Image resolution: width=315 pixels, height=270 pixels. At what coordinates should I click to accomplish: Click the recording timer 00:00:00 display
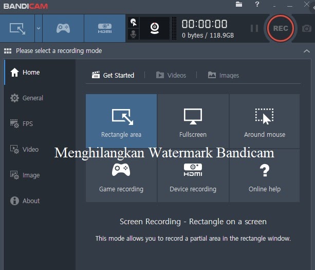click(205, 24)
